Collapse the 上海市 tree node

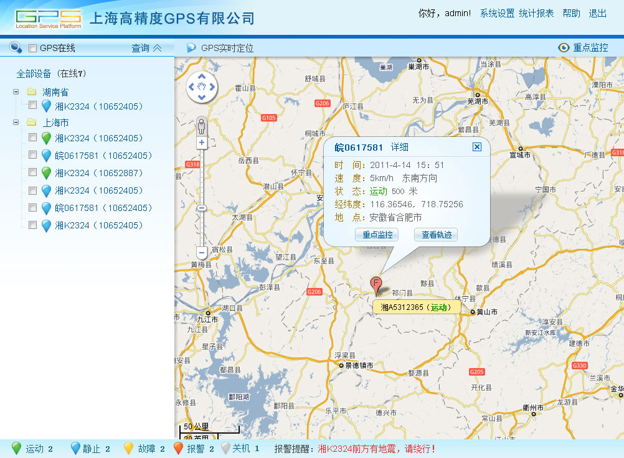coord(16,123)
